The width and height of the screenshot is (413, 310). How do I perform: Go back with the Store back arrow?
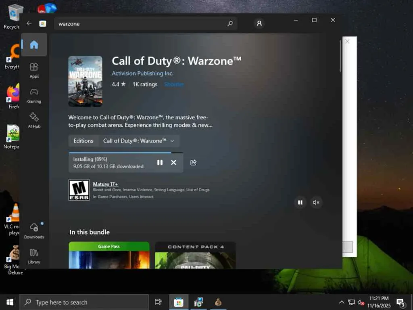click(29, 23)
